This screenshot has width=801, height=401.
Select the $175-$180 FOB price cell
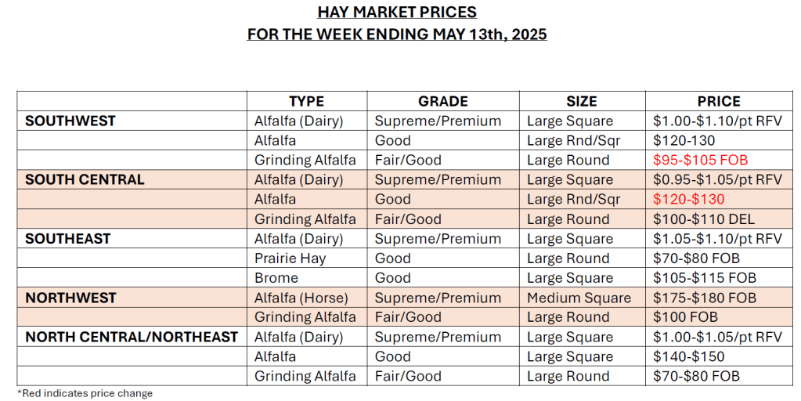pyautogui.click(x=705, y=298)
